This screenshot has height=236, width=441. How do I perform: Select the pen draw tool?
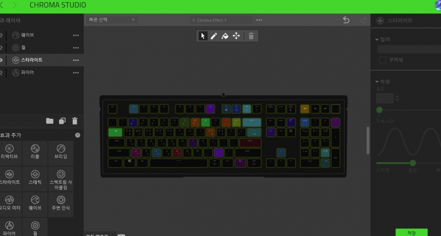tap(214, 36)
